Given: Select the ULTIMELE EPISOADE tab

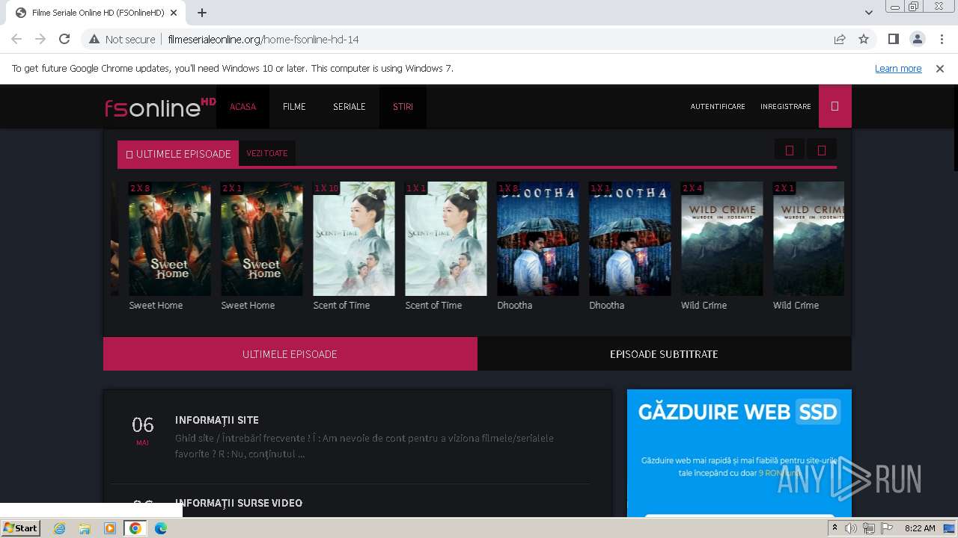Looking at the screenshot, I should click(290, 354).
